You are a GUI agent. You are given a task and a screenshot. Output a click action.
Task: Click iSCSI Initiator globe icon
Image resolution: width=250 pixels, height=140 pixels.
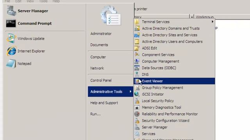click(137, 94)
